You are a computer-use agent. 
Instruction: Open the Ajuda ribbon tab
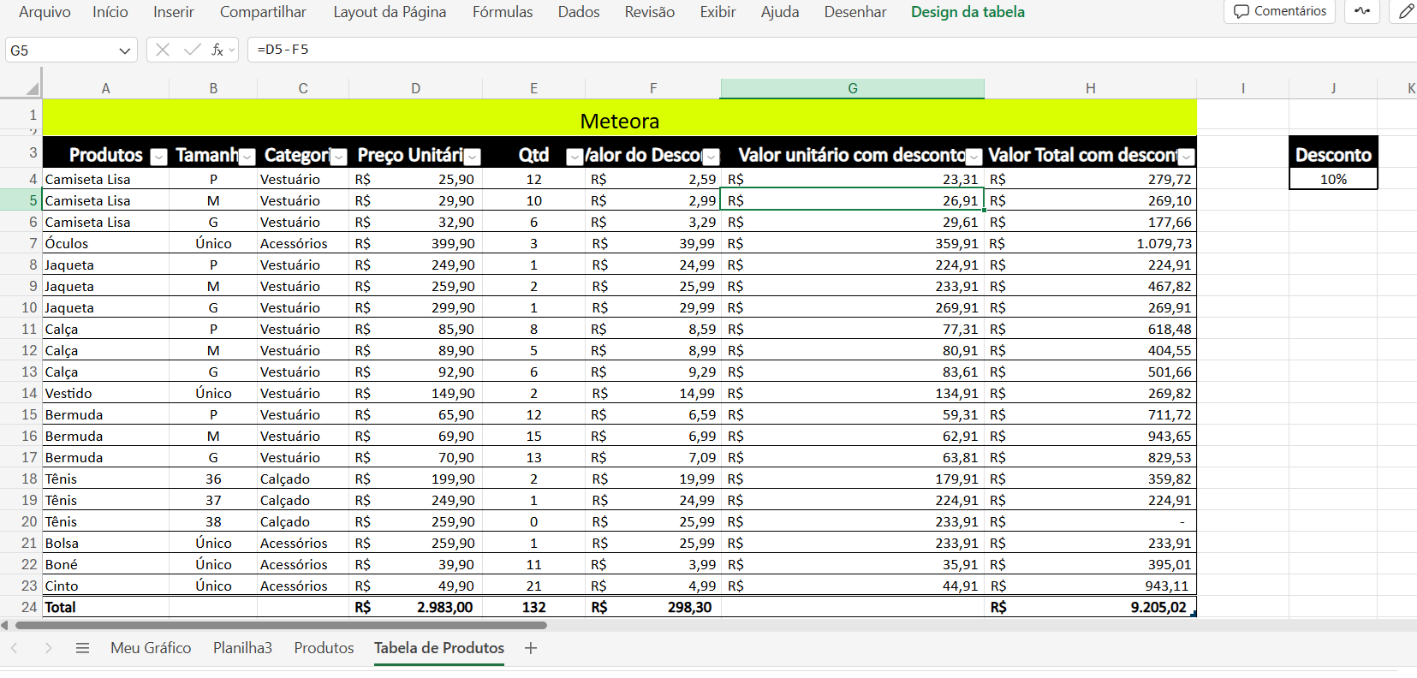pos(780,12)
